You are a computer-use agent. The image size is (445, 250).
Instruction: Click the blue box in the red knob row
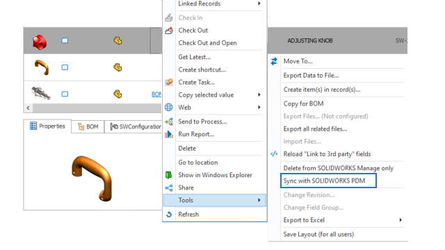point(65,40)
